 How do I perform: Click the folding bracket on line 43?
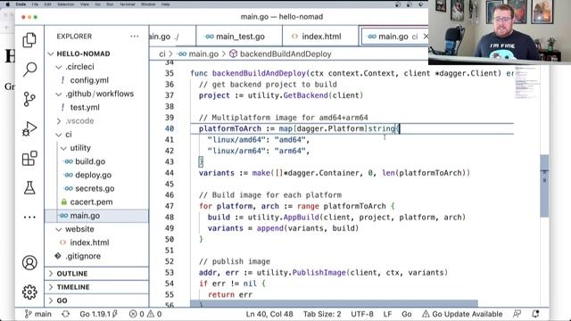pyautogui.click(x=201, y=161)
